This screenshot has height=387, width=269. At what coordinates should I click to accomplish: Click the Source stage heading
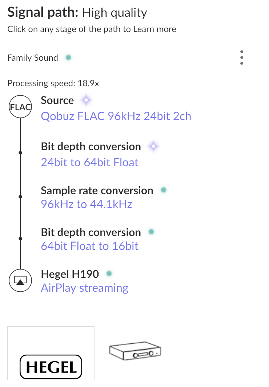pyautogui.click(x=57, y=100)
